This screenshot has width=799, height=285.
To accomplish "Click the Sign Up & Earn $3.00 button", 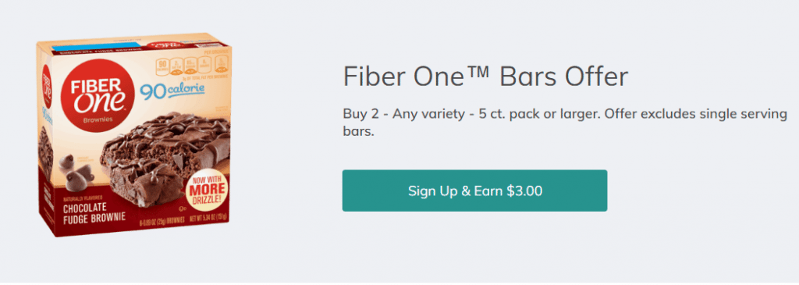I will click(x=474, y=191).
